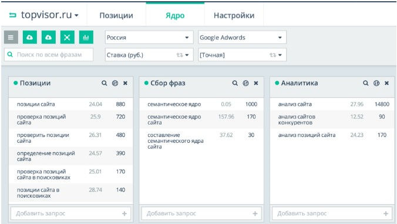
Task: Close the Аналитика group
Action: pyautogui.click(x=386, y=83)
